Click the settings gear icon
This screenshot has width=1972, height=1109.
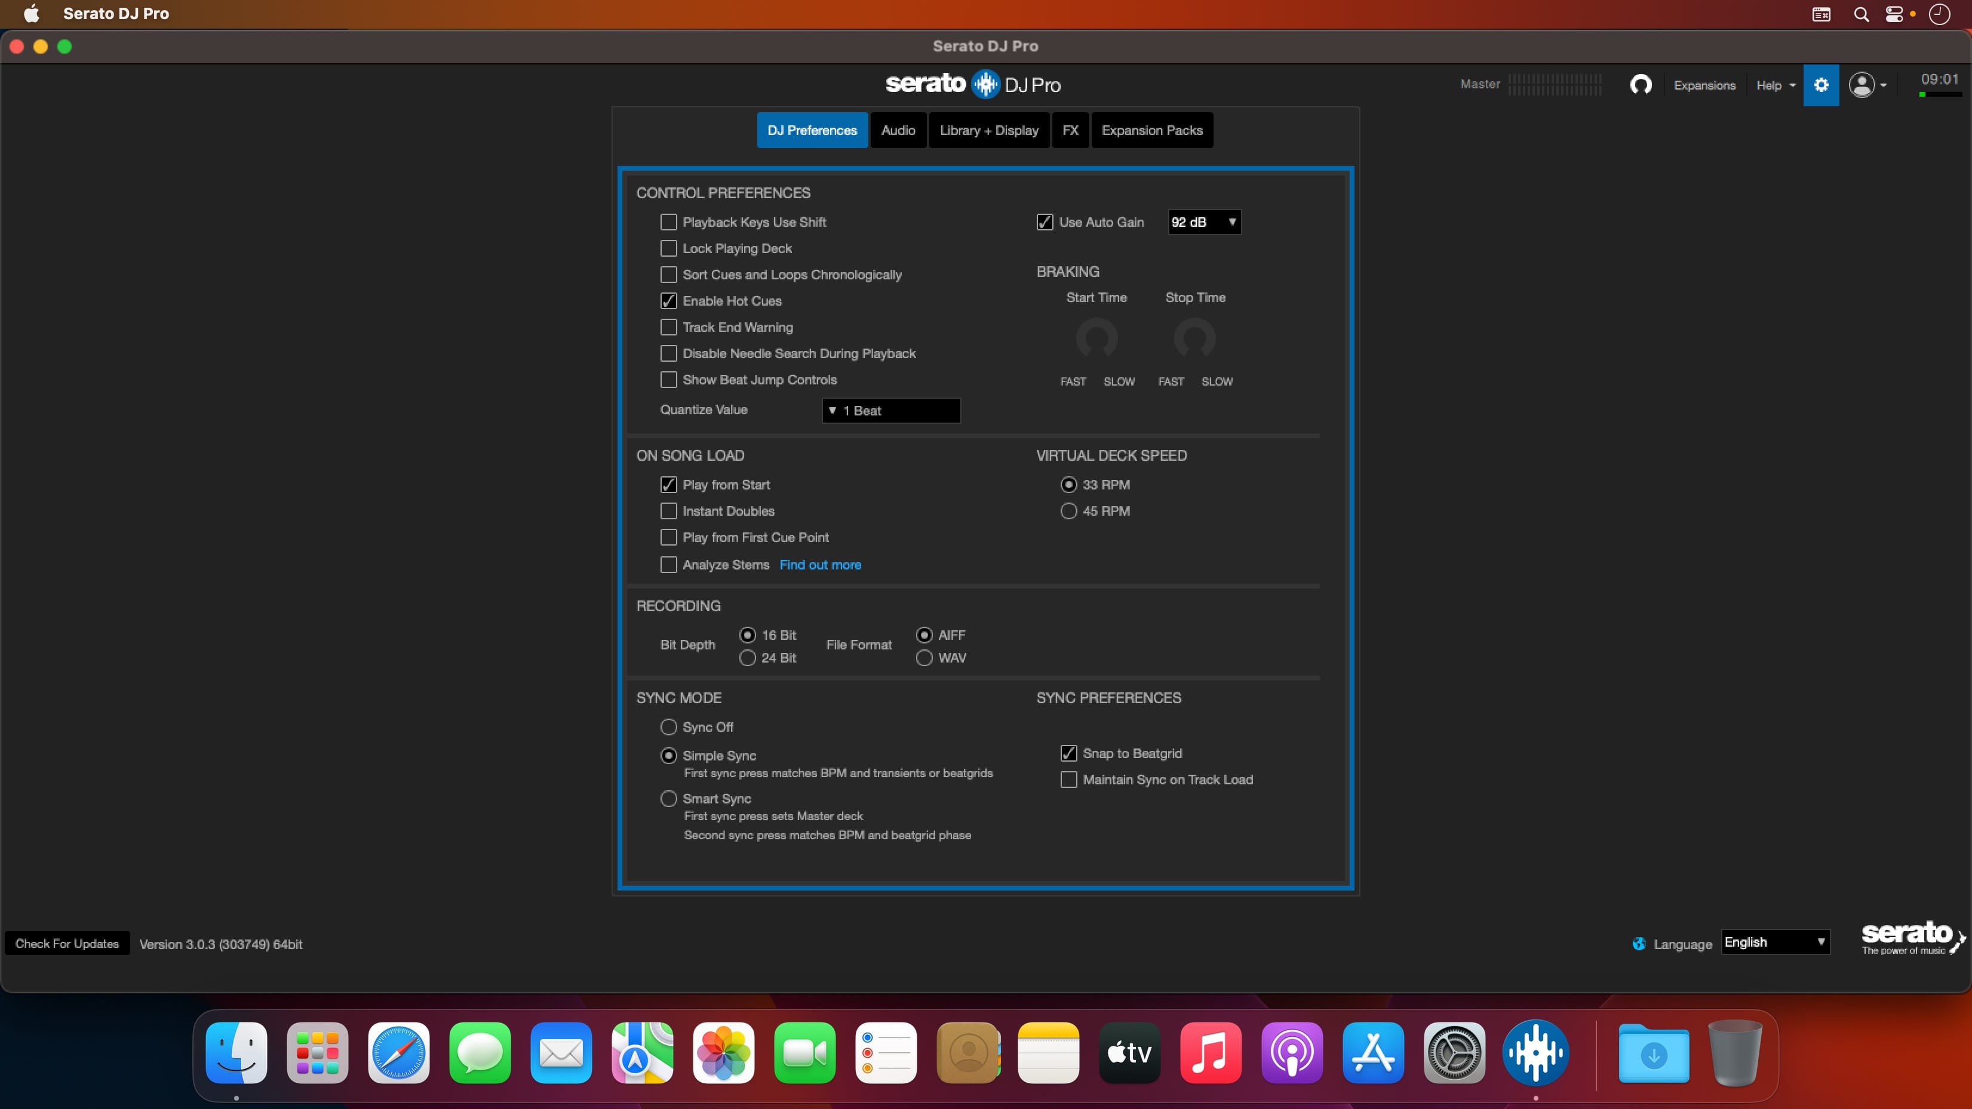tap(1822, 85)
